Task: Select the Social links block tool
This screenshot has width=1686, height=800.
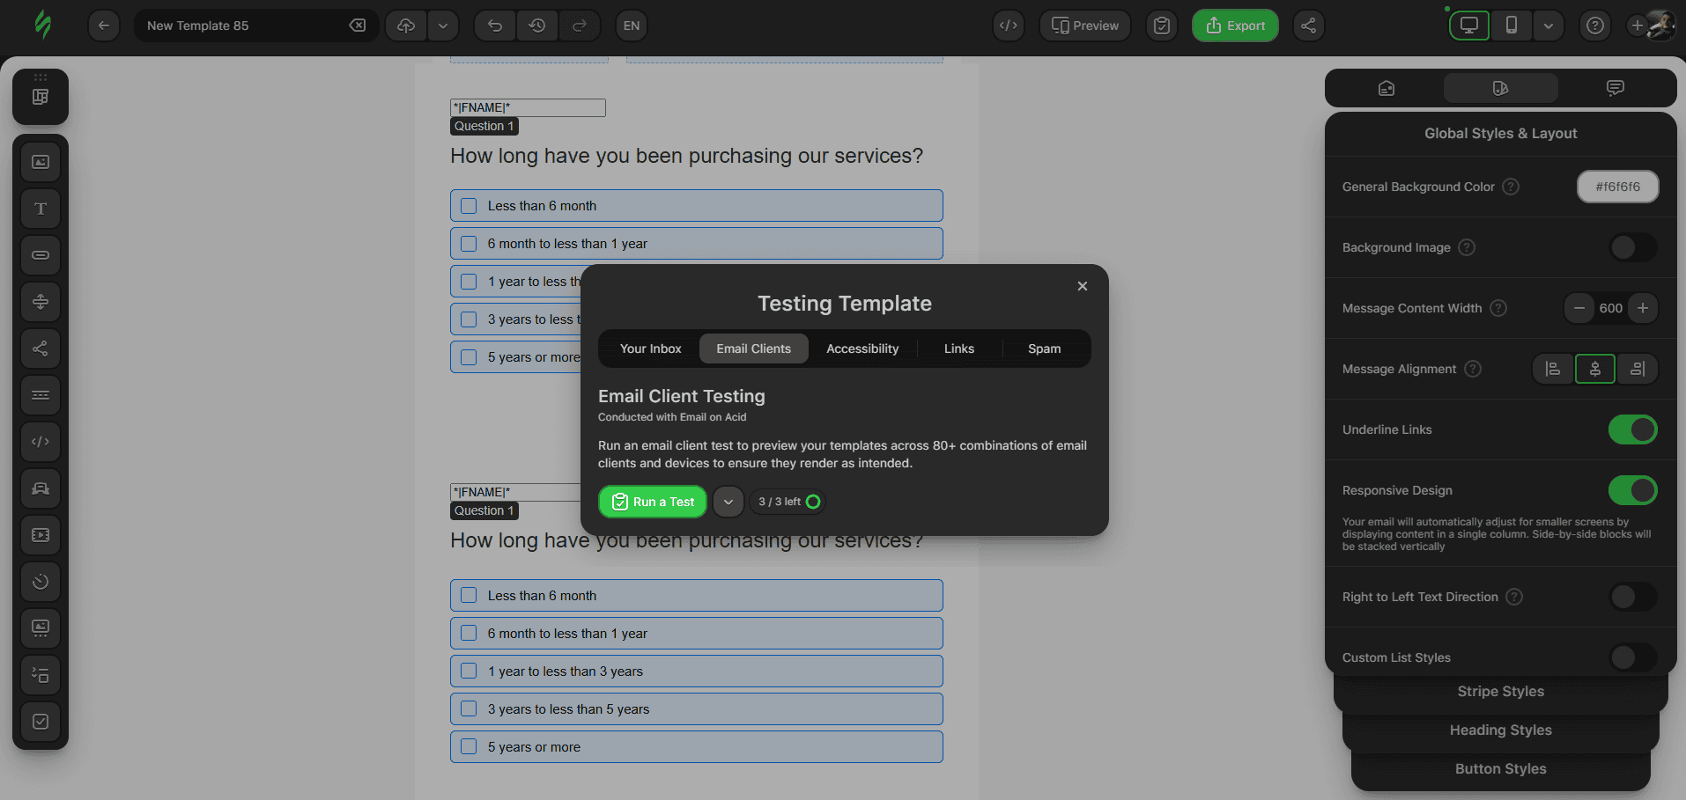Action: 40,349
